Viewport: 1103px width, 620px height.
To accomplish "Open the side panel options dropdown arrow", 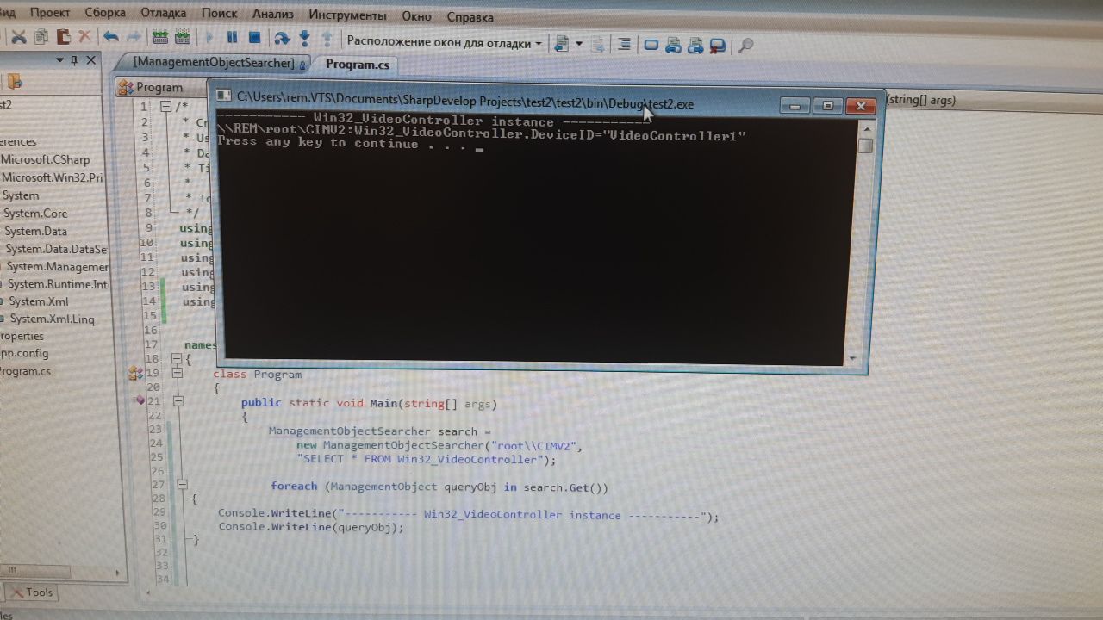I will (x=60, y=60).
